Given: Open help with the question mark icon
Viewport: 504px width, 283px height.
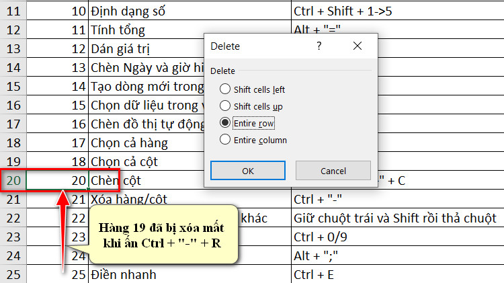Looking at the screenshot, I should point(319,46).
